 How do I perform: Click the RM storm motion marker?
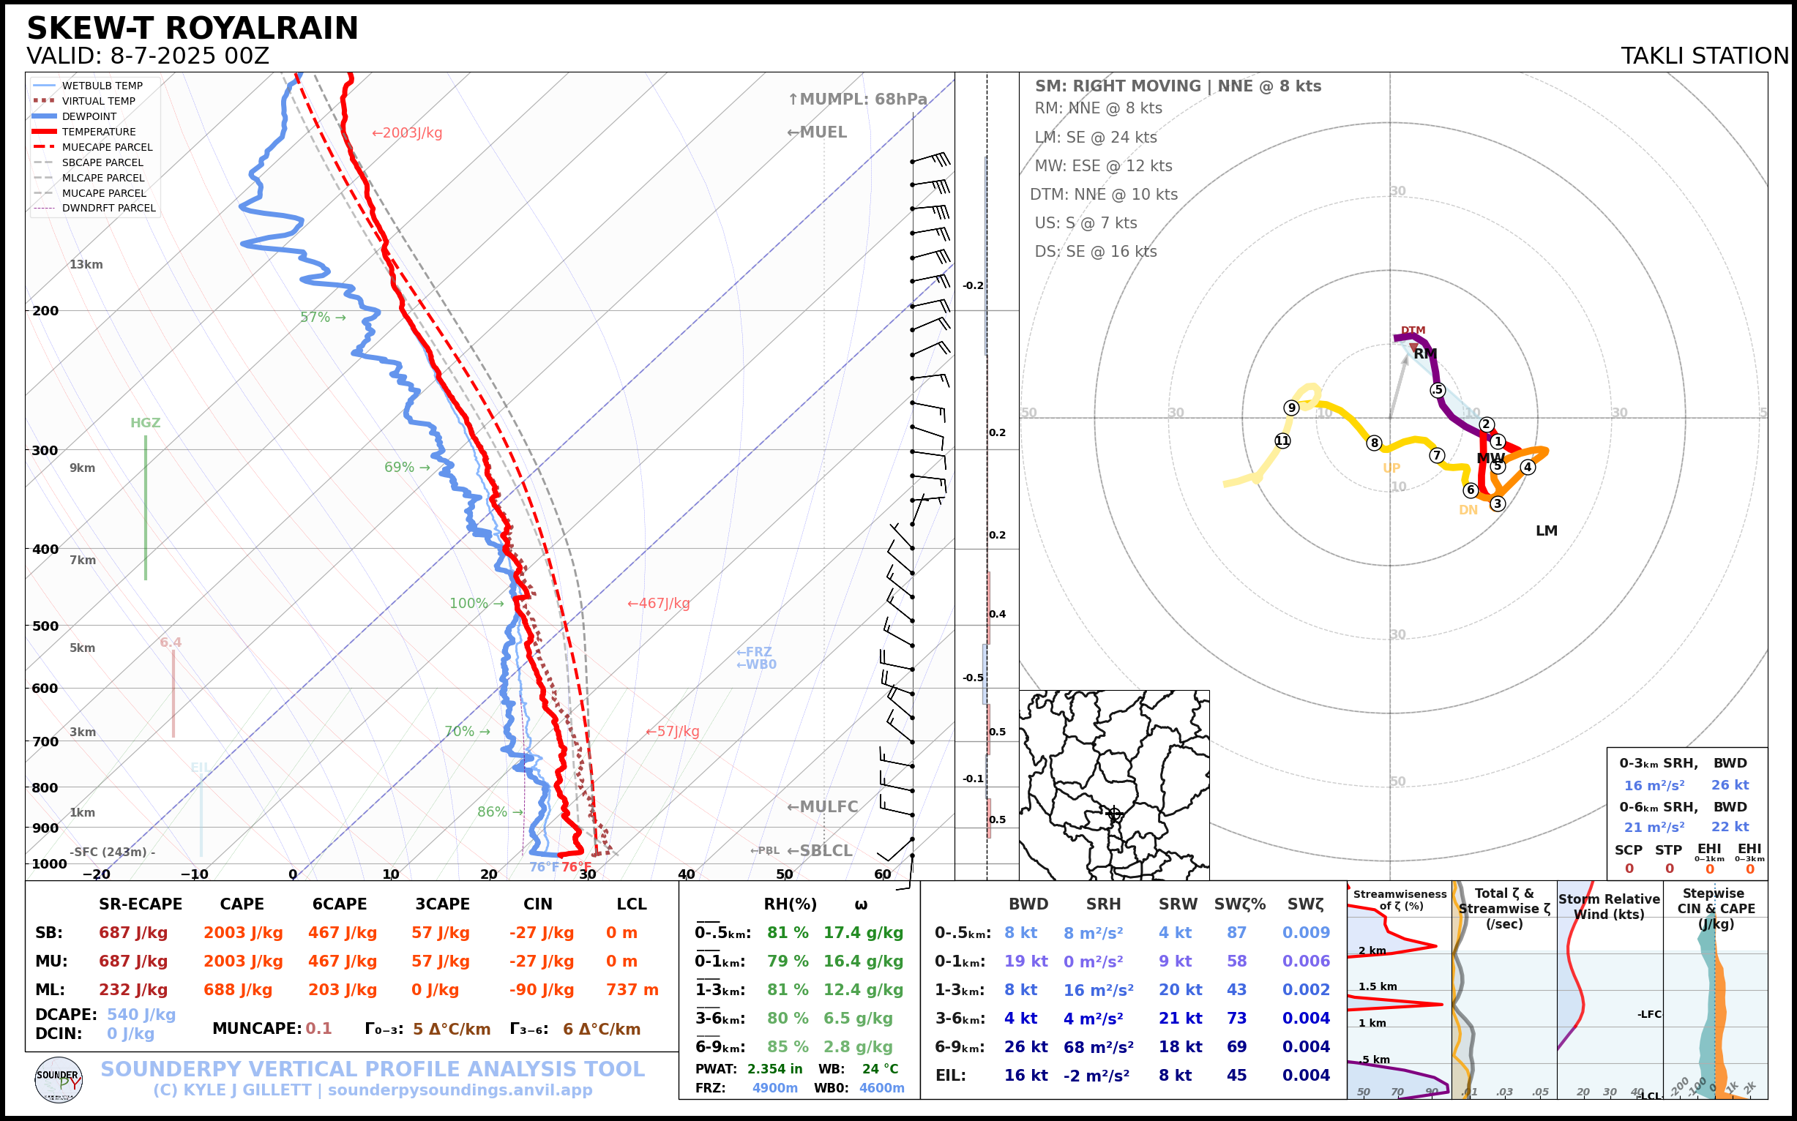[1424, 353]
